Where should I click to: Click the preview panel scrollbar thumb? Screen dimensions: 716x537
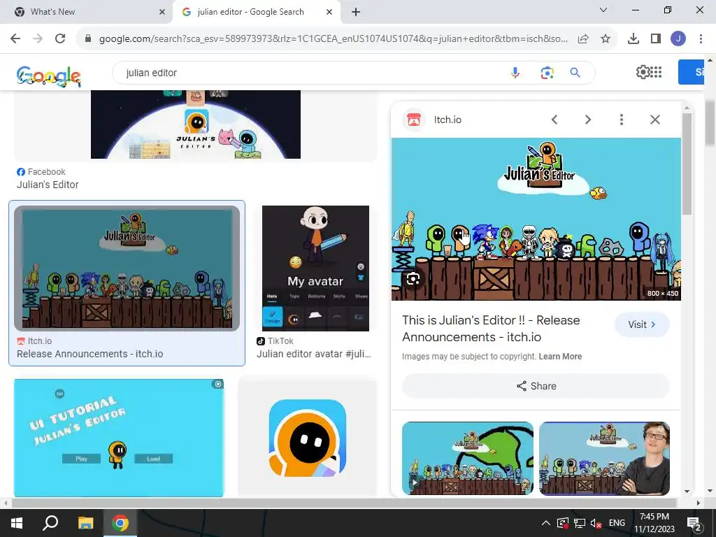(687, 164)
